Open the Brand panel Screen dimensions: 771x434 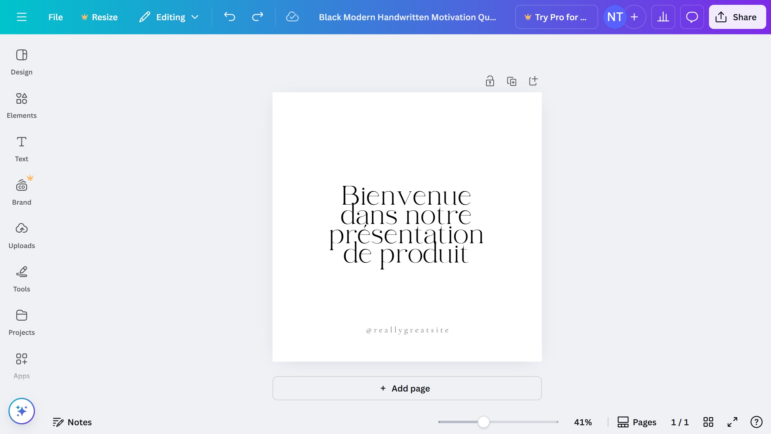(x=21, y=192)
